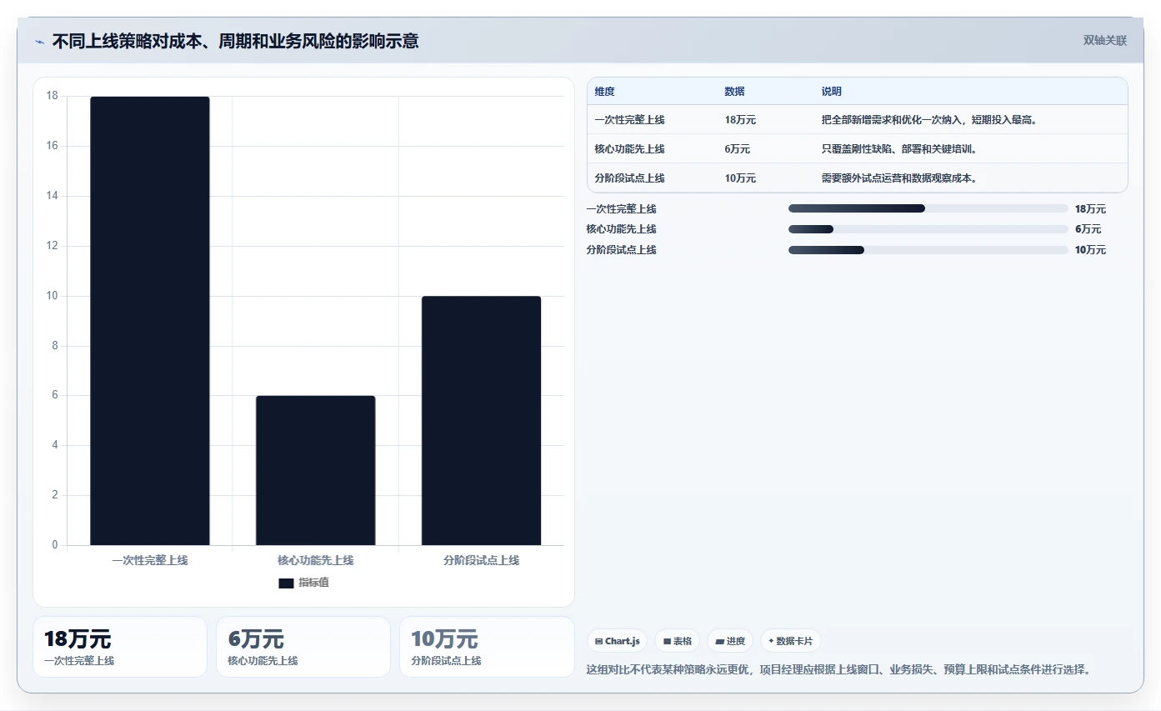The width and height of the screenshot is (1161, 711).
Task: Select the 进度 chip
Action: [730, 641]
